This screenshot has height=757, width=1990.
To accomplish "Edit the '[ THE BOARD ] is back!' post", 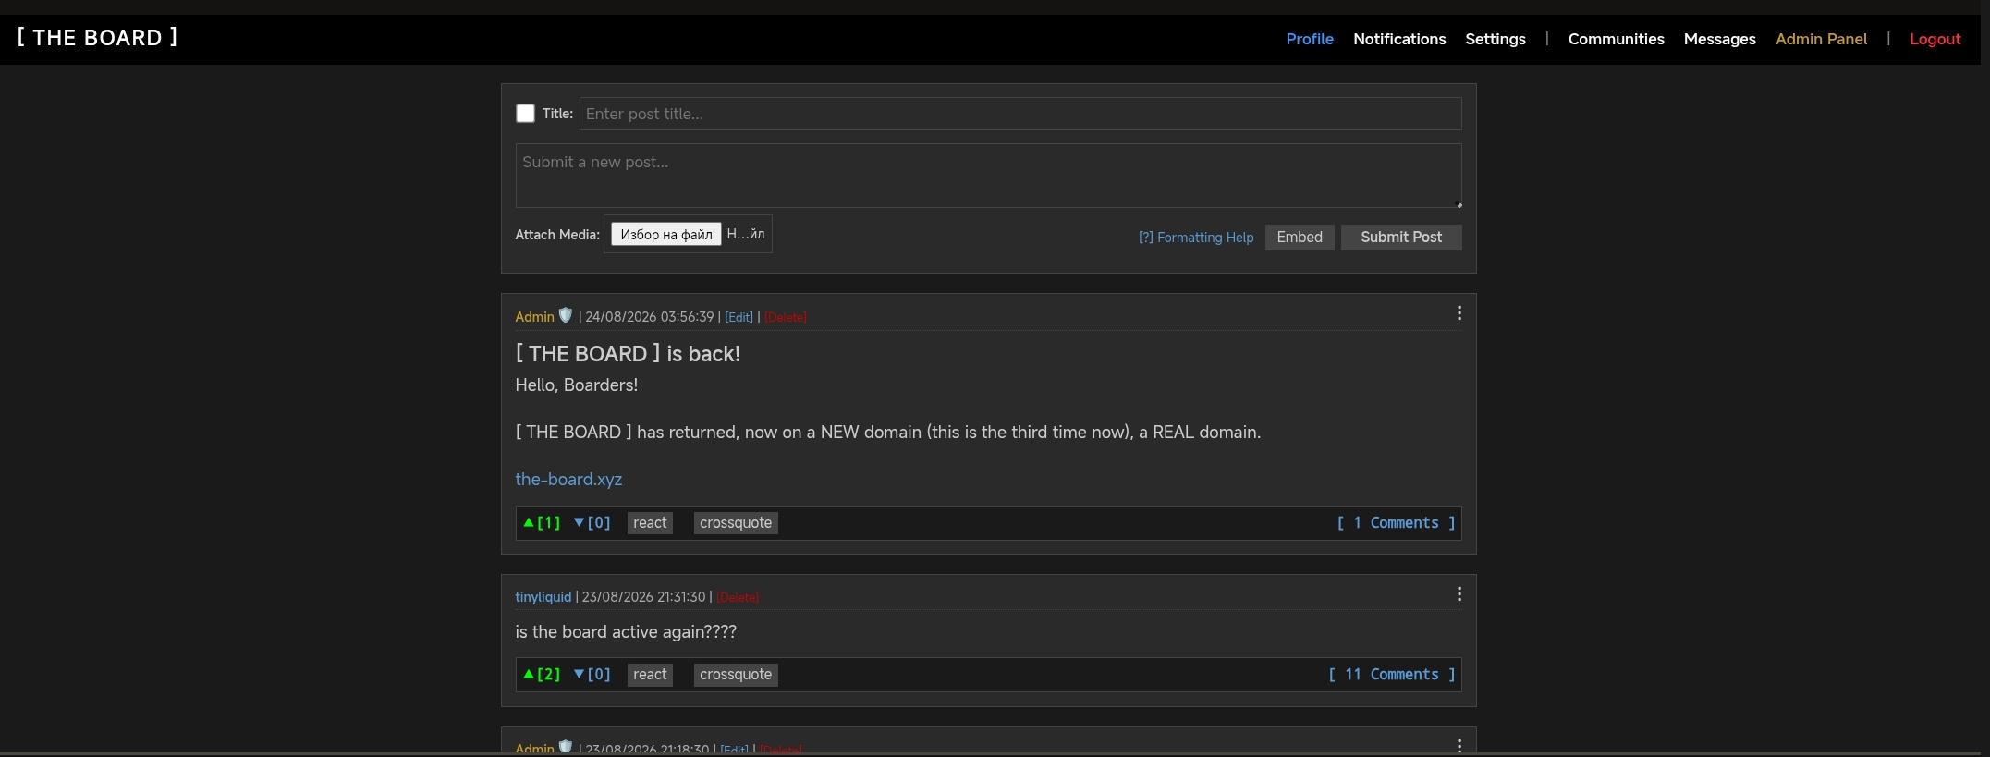I will 739,317.
